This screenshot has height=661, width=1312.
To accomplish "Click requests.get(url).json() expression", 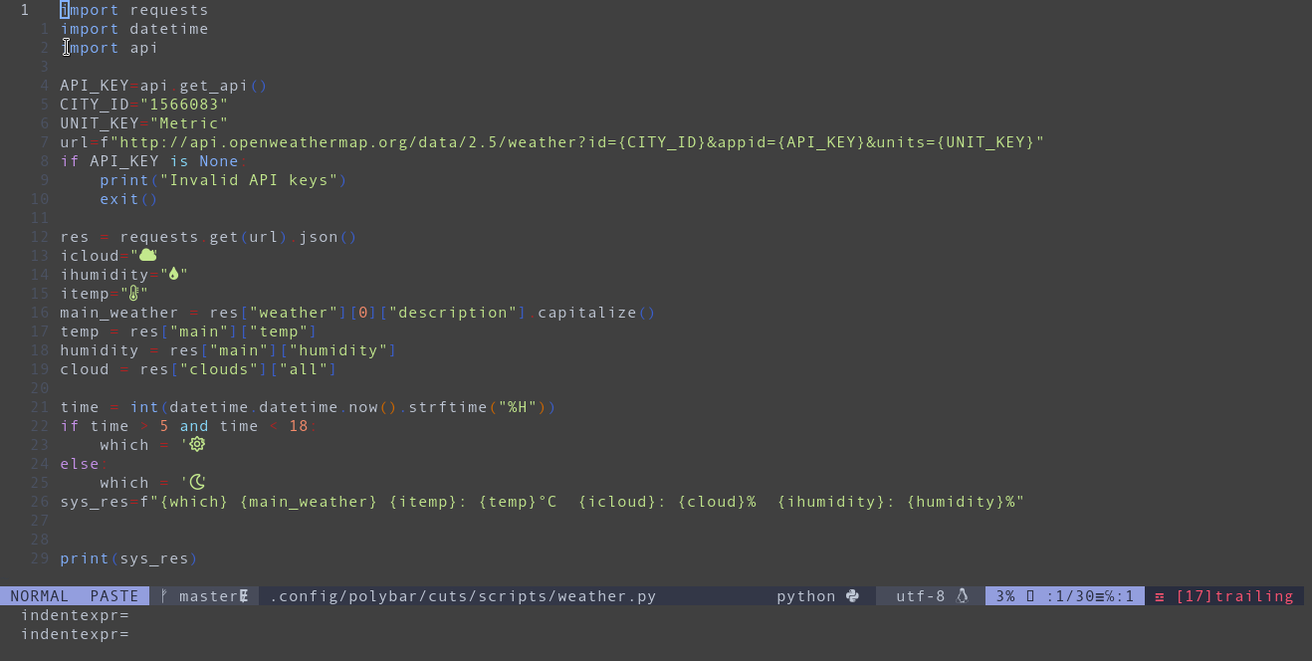I will click(239, 237).
